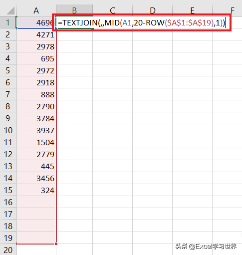
Task: Select row 18 header
Action: 8,226
